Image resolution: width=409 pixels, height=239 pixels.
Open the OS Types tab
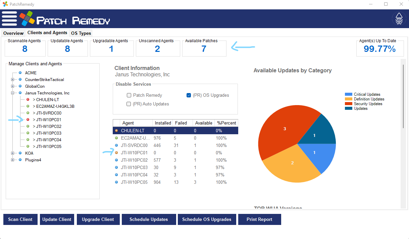[81, 33]
